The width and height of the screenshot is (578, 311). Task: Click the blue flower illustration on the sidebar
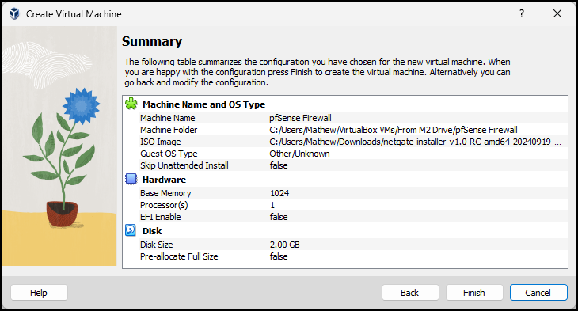(82, 106)
